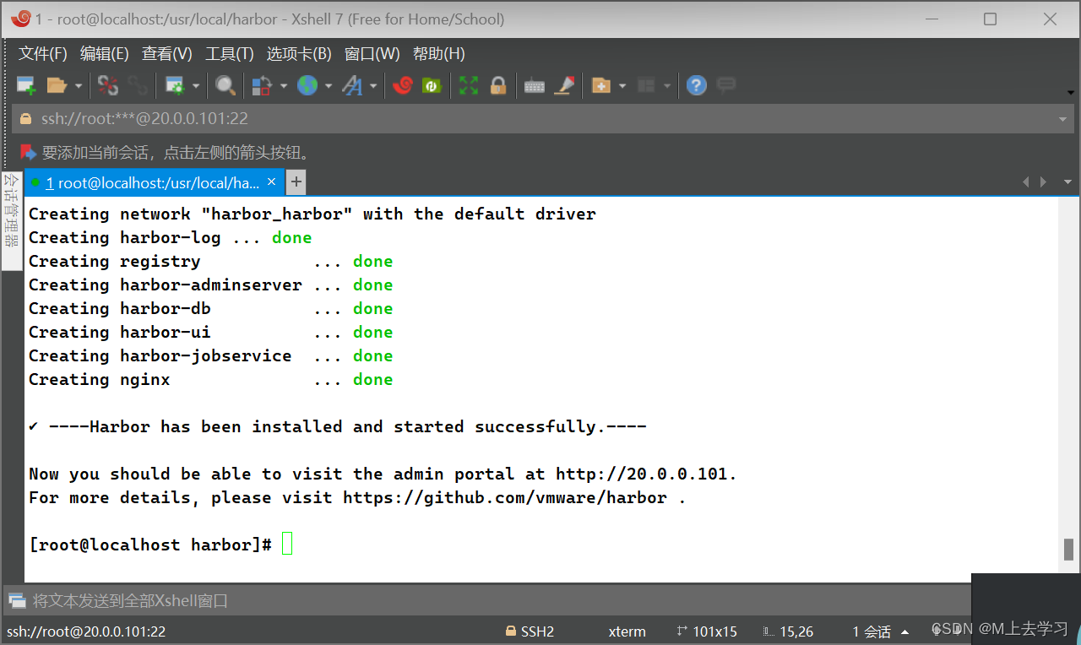Open the 工具(T) menu

230,54
